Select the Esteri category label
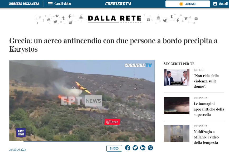 (x=199, y=70)
